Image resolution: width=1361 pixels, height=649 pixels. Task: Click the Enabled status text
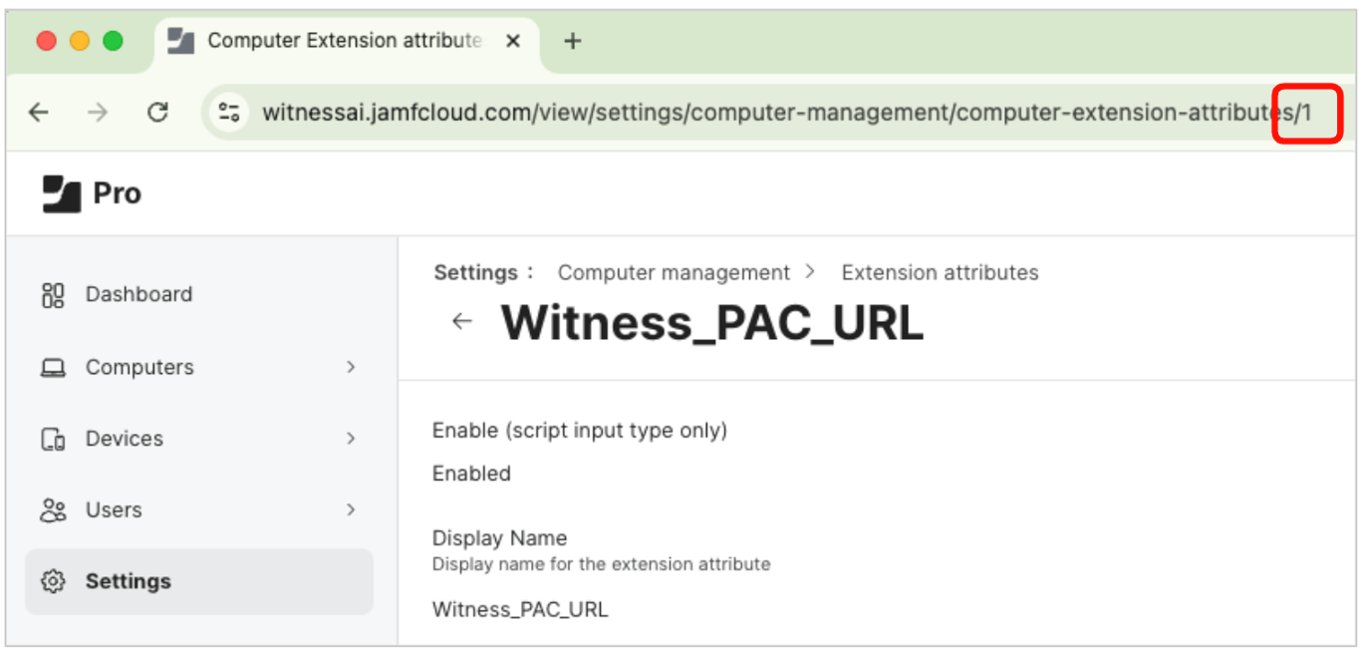click(x=471, y=474)
